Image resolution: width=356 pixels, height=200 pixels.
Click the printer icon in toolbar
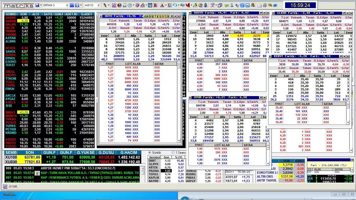tap(265, 5)
